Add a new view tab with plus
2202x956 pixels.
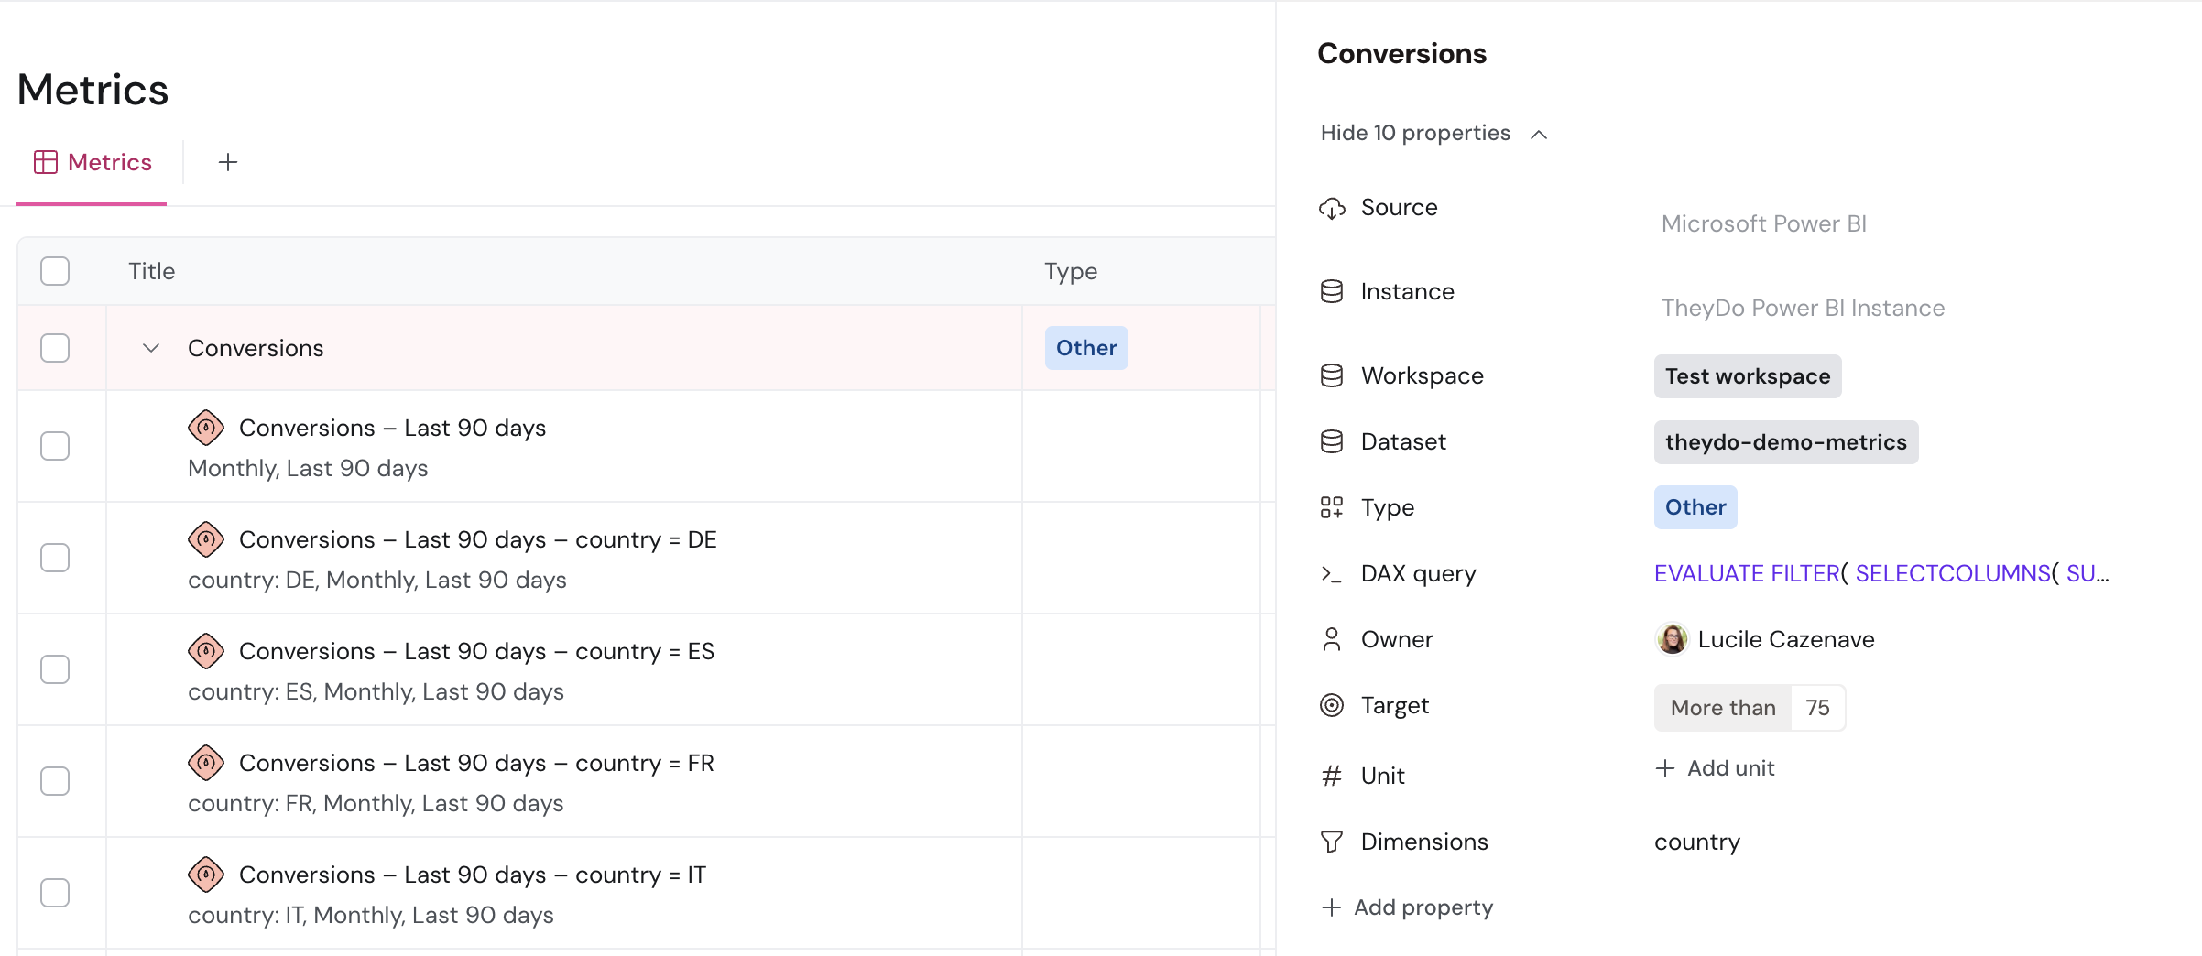tap(228, 162)
